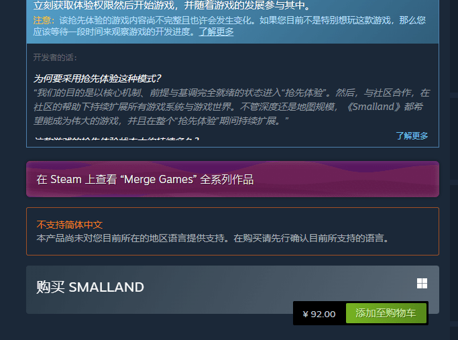Click the Windows platform icon
The height and width of the screenshot is (340, 458).
pyautogui.click(x=422, y=283)
